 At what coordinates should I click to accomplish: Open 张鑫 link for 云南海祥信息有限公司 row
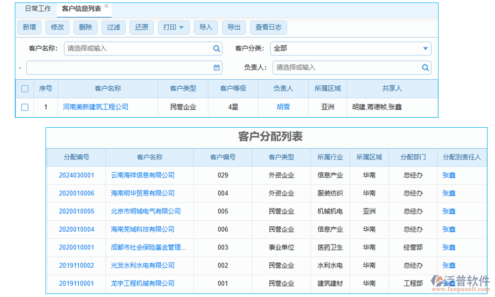pyautogui.click(x=448, y=175)
